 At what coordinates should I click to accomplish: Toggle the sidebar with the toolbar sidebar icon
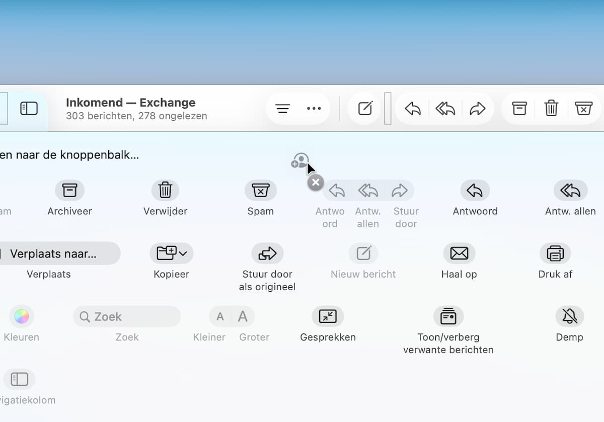29,109
